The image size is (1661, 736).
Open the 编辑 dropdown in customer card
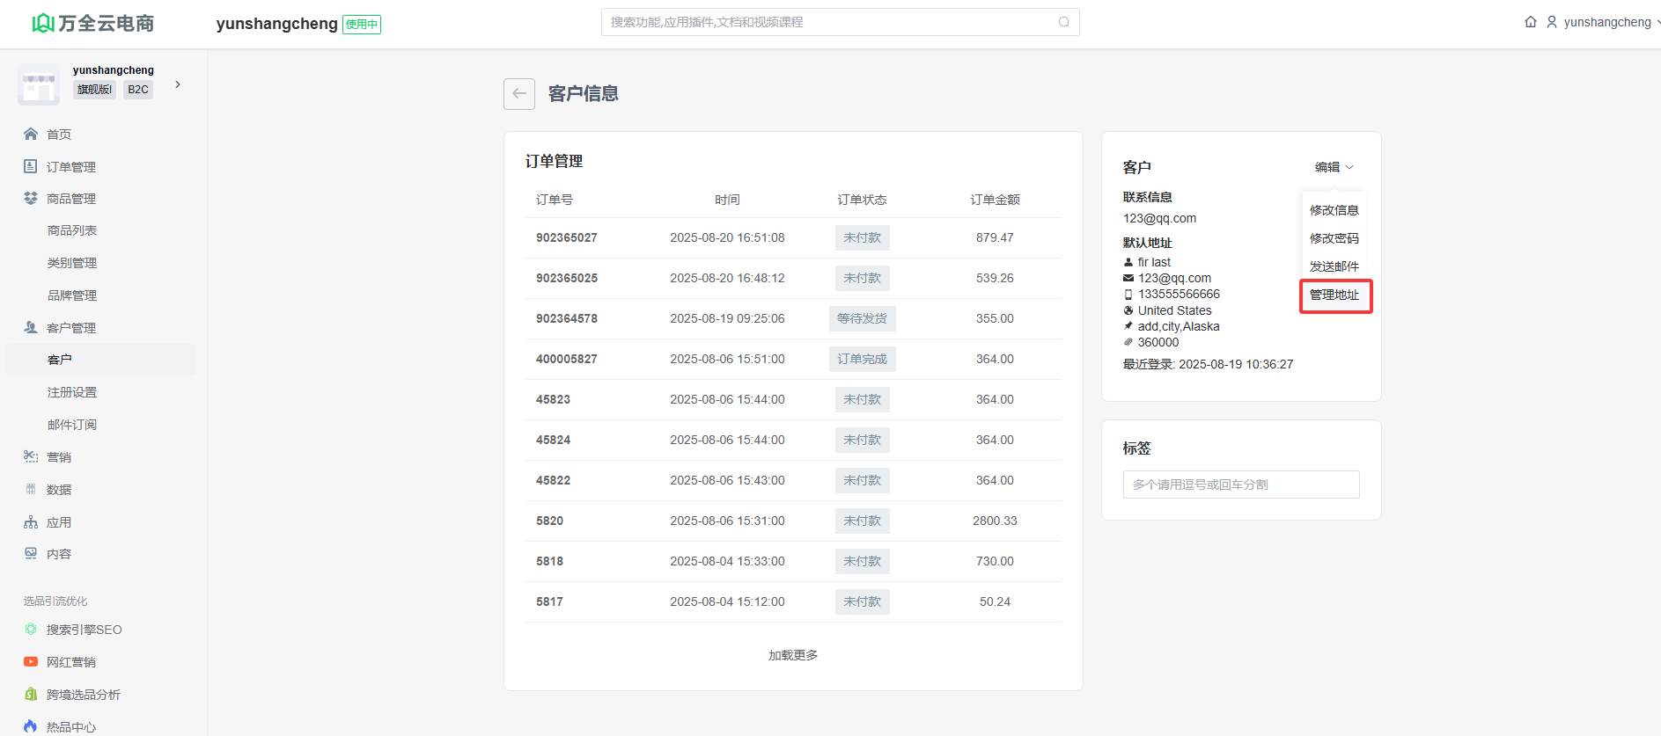pyautogui.click(x=1334, y=167)
